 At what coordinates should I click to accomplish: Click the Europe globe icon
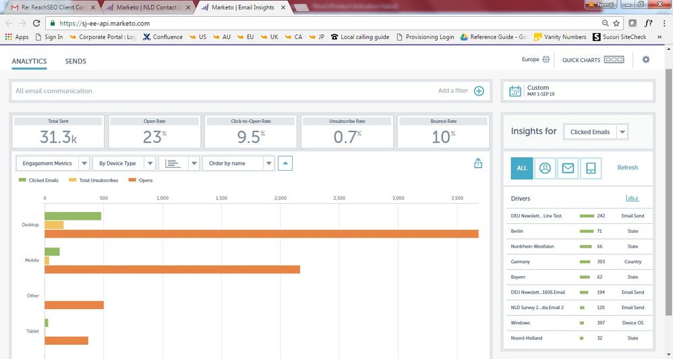tap(546, 60)
